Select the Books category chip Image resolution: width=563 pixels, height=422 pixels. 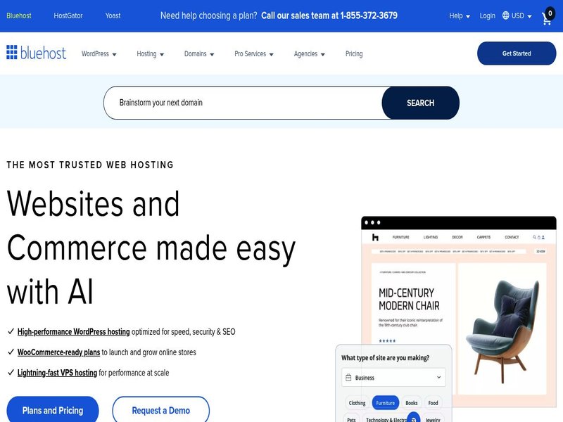point(412,403)
